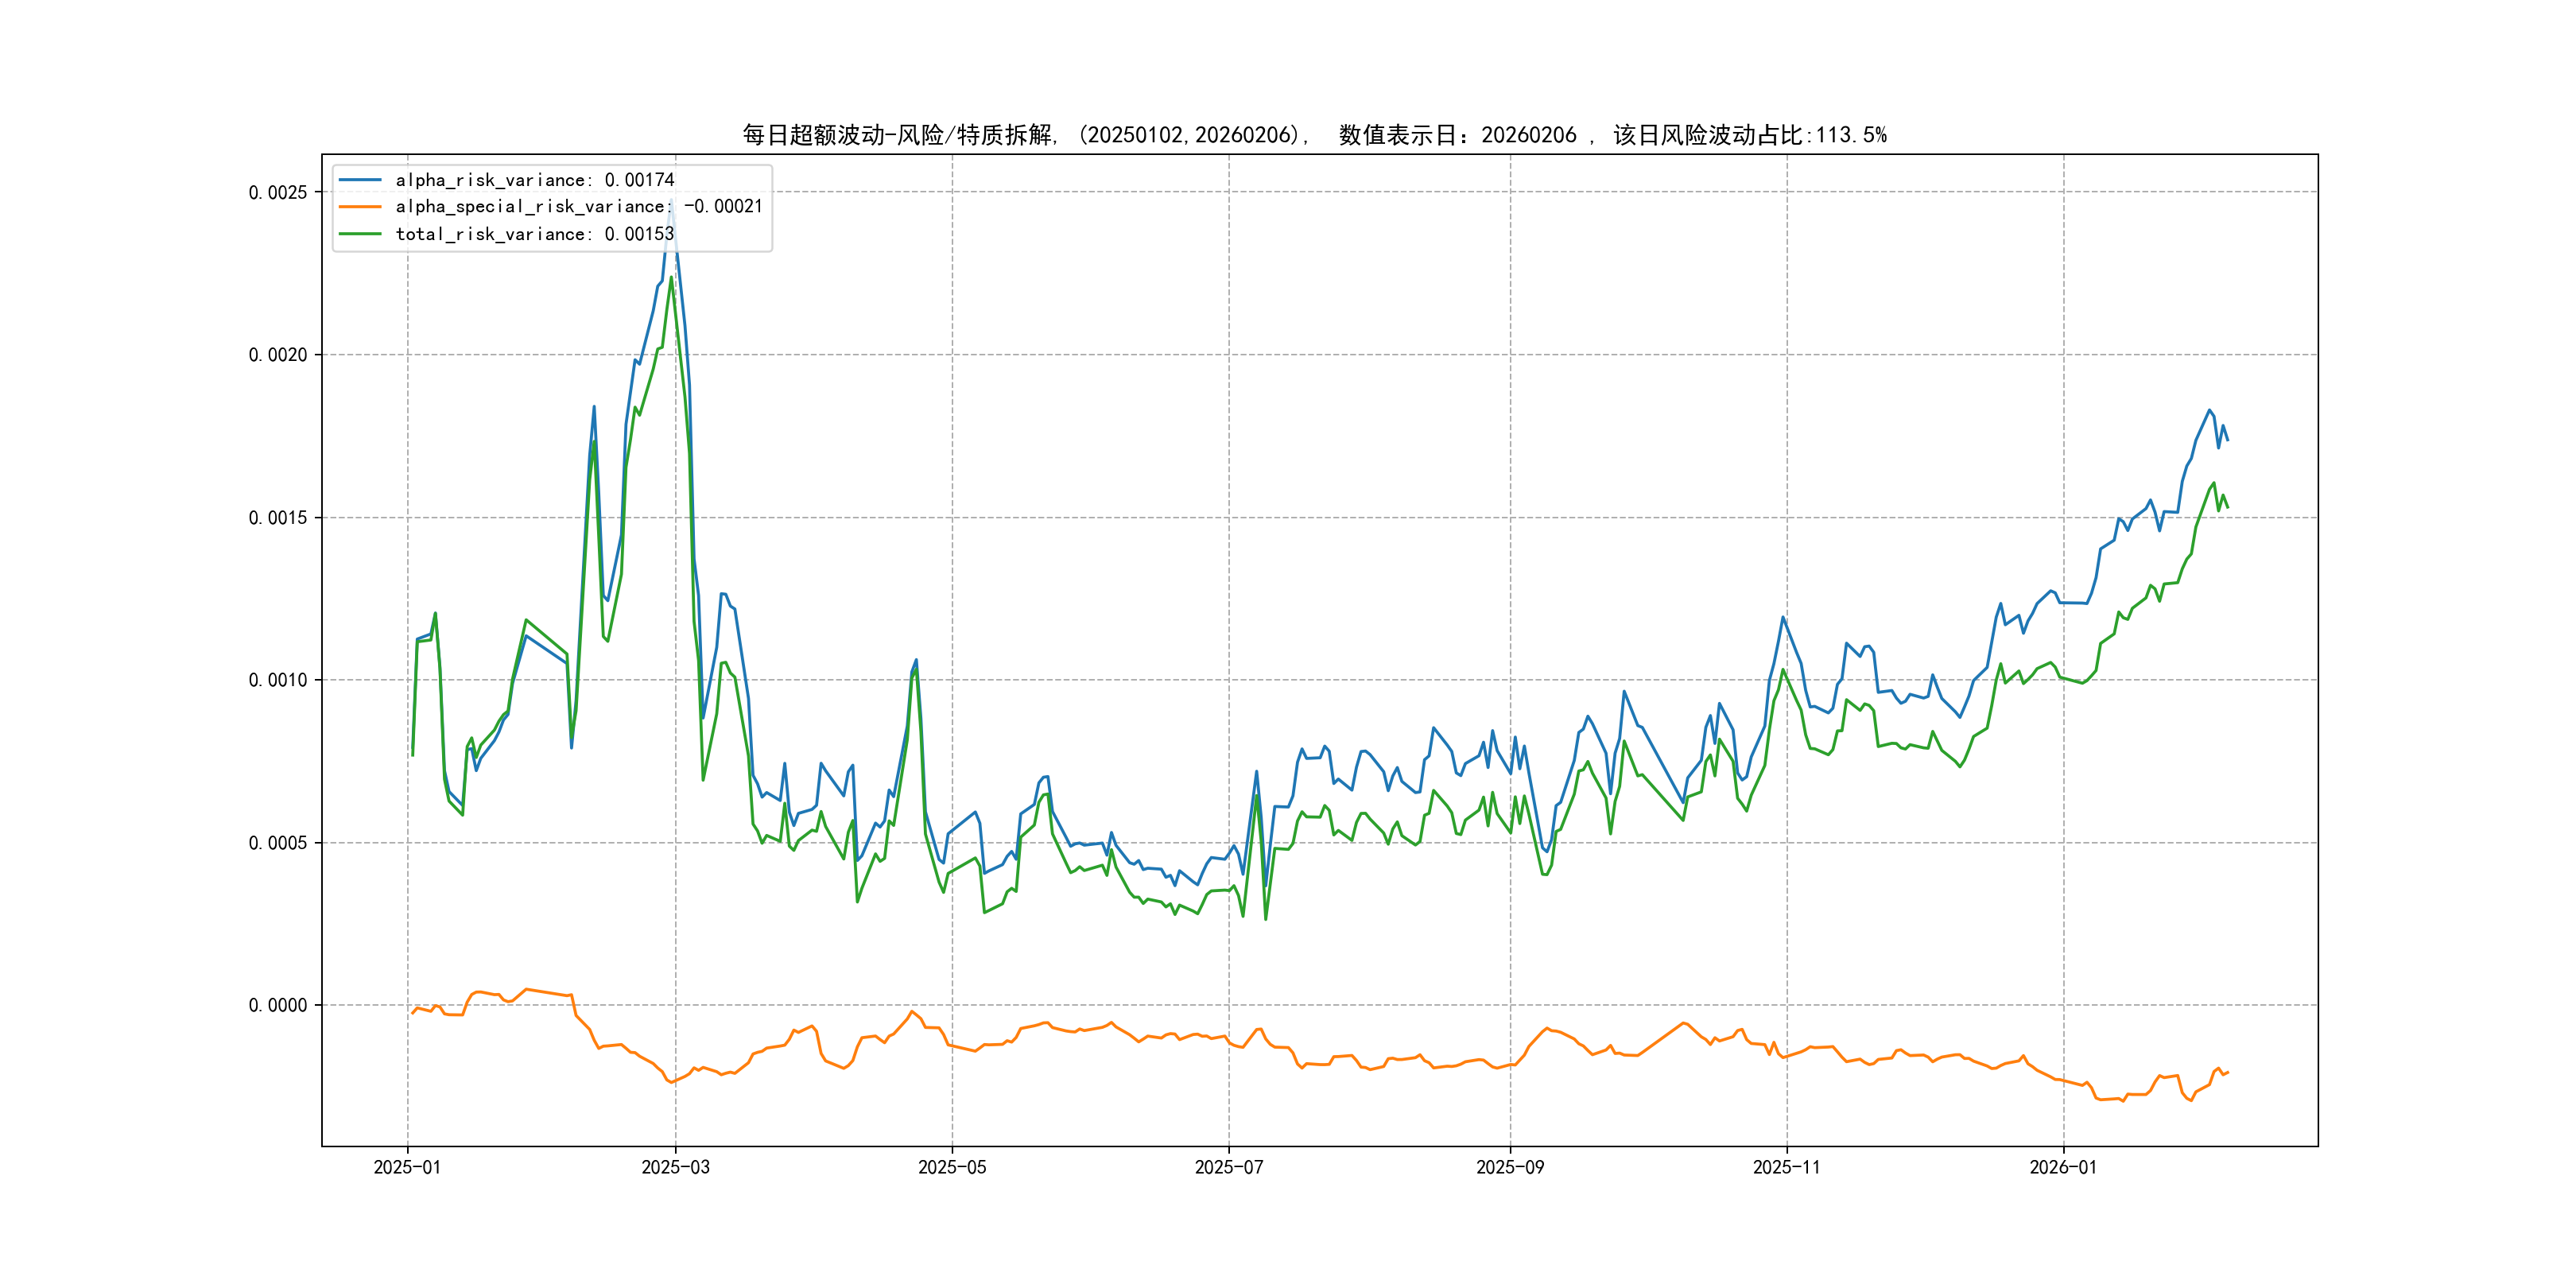
Task: Click the green total_risk_variance legend line
Action: [360, 234]
